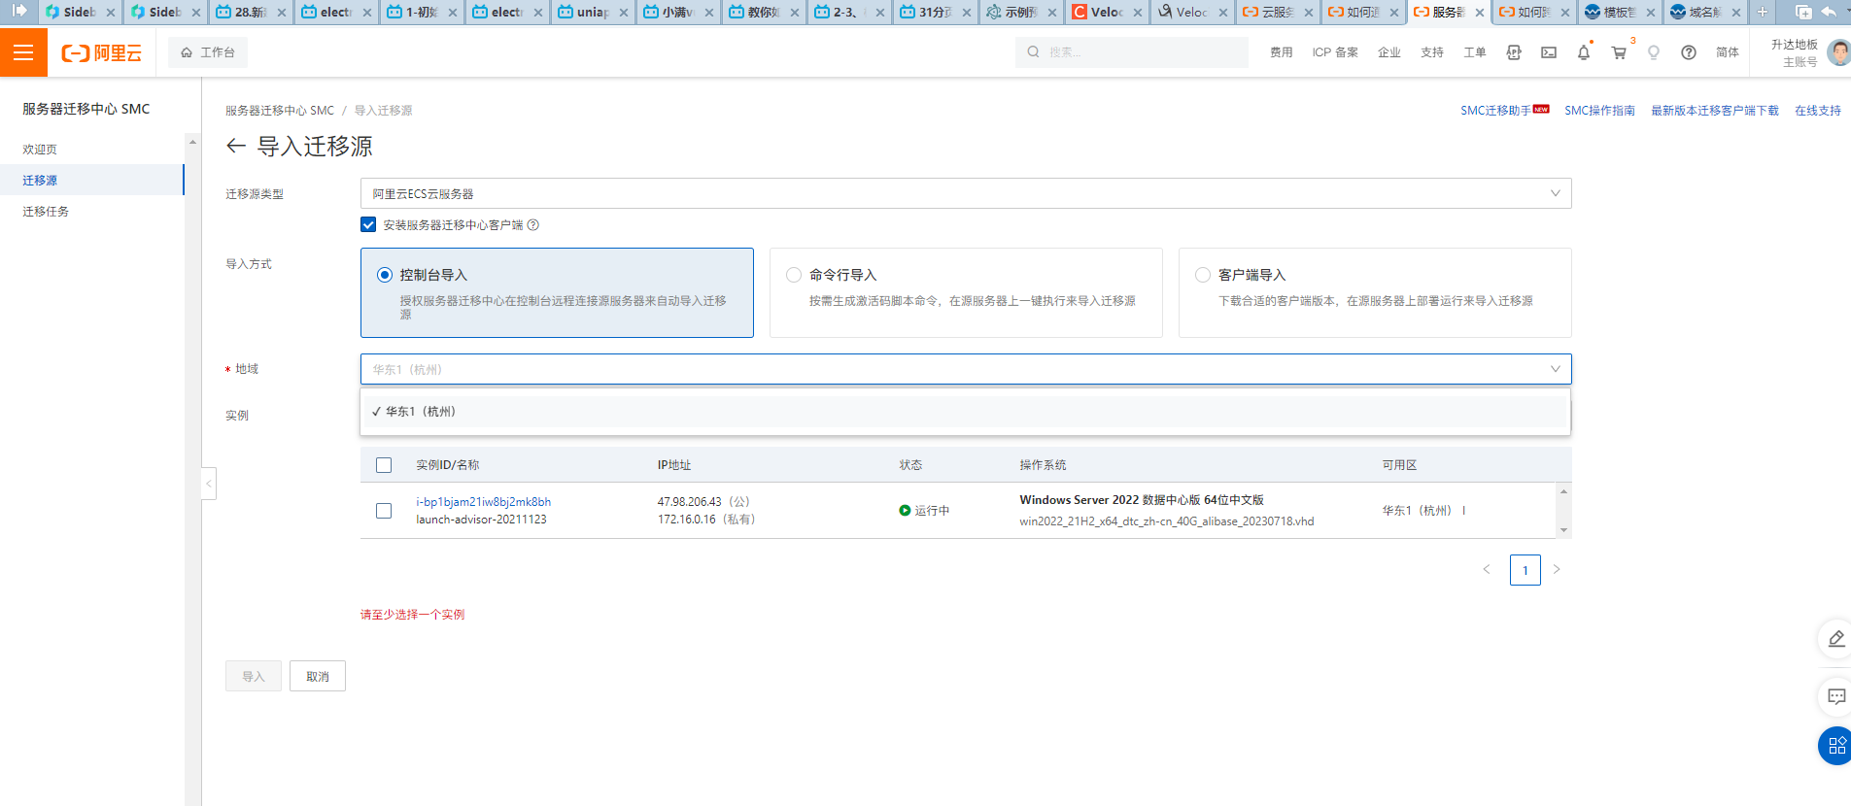
Task: Open the blue apps grid floating button
Action: point(1835,746)
